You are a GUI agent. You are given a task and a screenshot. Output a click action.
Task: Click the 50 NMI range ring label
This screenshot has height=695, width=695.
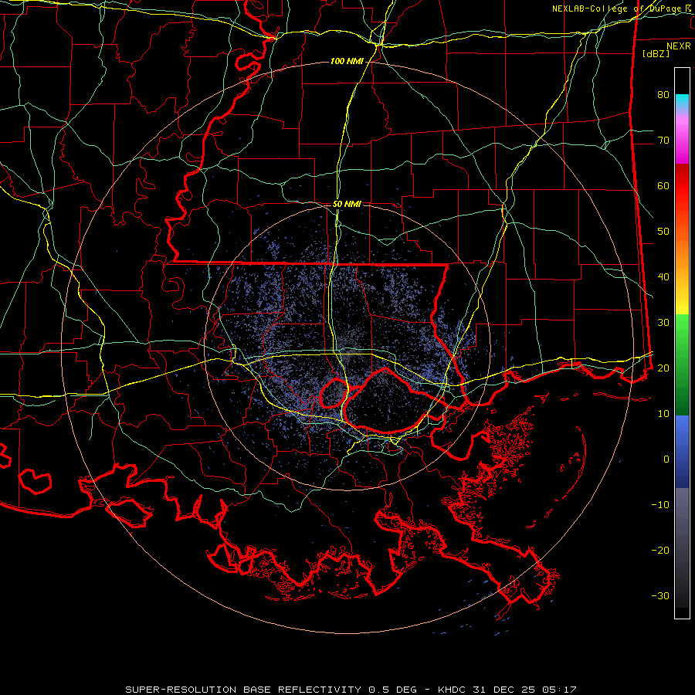[347, 204]
